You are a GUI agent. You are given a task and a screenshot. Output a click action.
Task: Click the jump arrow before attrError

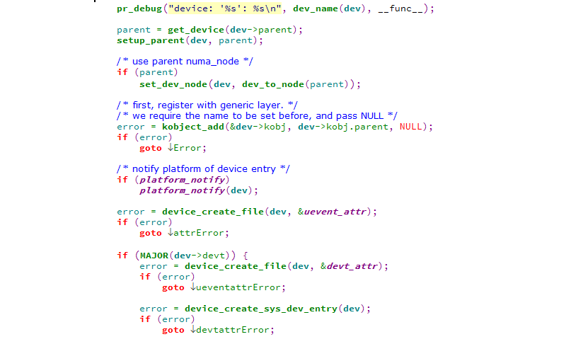tap(171, 232)
